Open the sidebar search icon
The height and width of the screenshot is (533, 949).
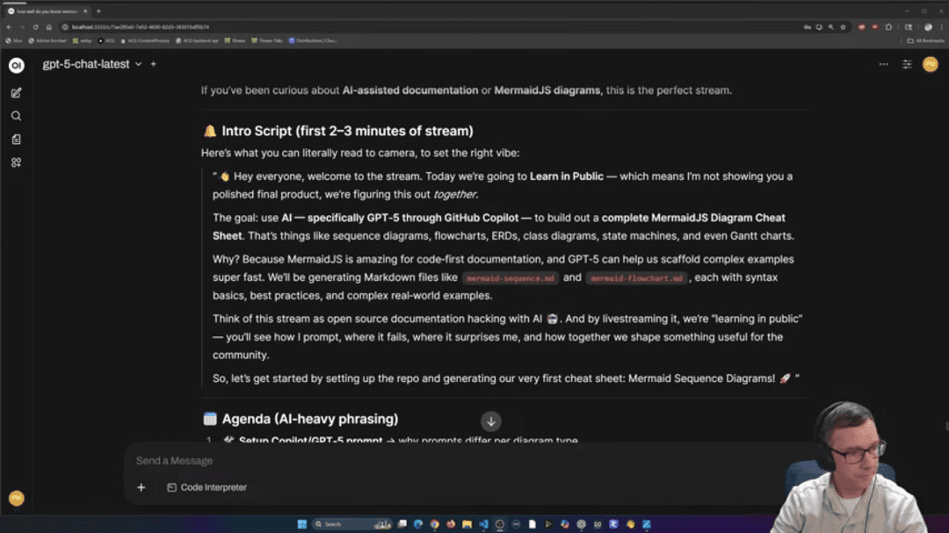[x=16, y=116]
